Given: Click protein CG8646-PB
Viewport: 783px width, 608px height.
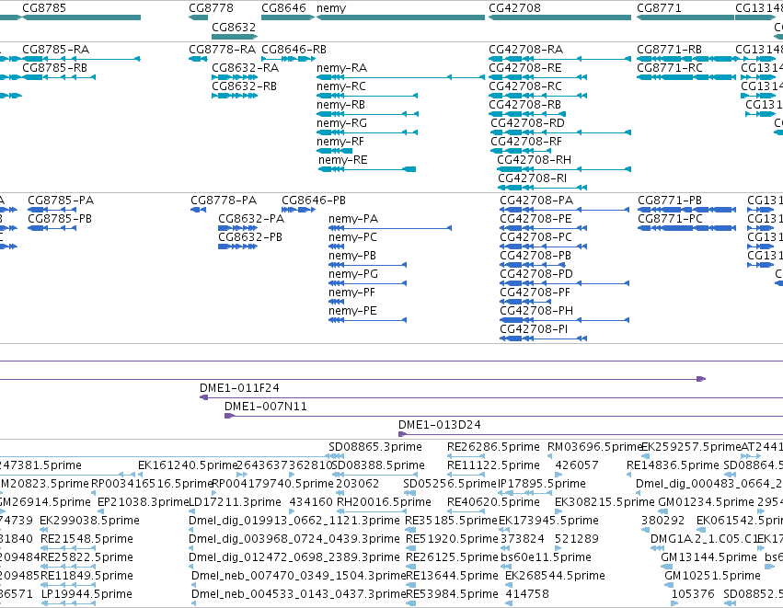Looking at the screenshot, I should tap(299, 210).
